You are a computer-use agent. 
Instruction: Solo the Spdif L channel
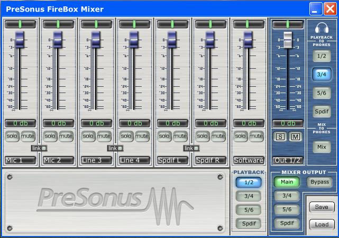pyautogui.click(x=164, y=136)
